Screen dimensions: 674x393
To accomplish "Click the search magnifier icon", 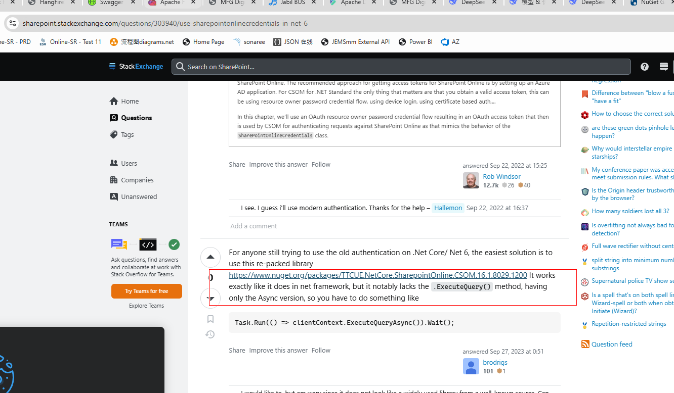I will pyautogui.click(x=180, y=67).
